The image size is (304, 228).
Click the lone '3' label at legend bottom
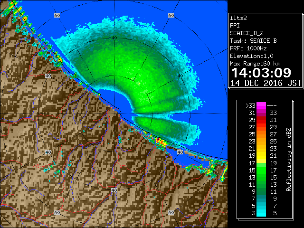pyautogui.click(x=254, y=213)
